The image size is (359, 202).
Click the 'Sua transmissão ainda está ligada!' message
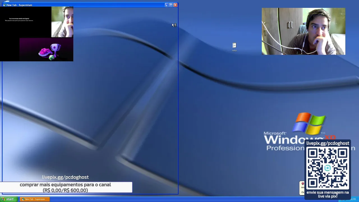(19, 19)
